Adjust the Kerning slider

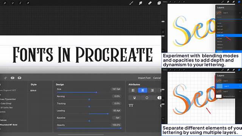coord(89,99)
